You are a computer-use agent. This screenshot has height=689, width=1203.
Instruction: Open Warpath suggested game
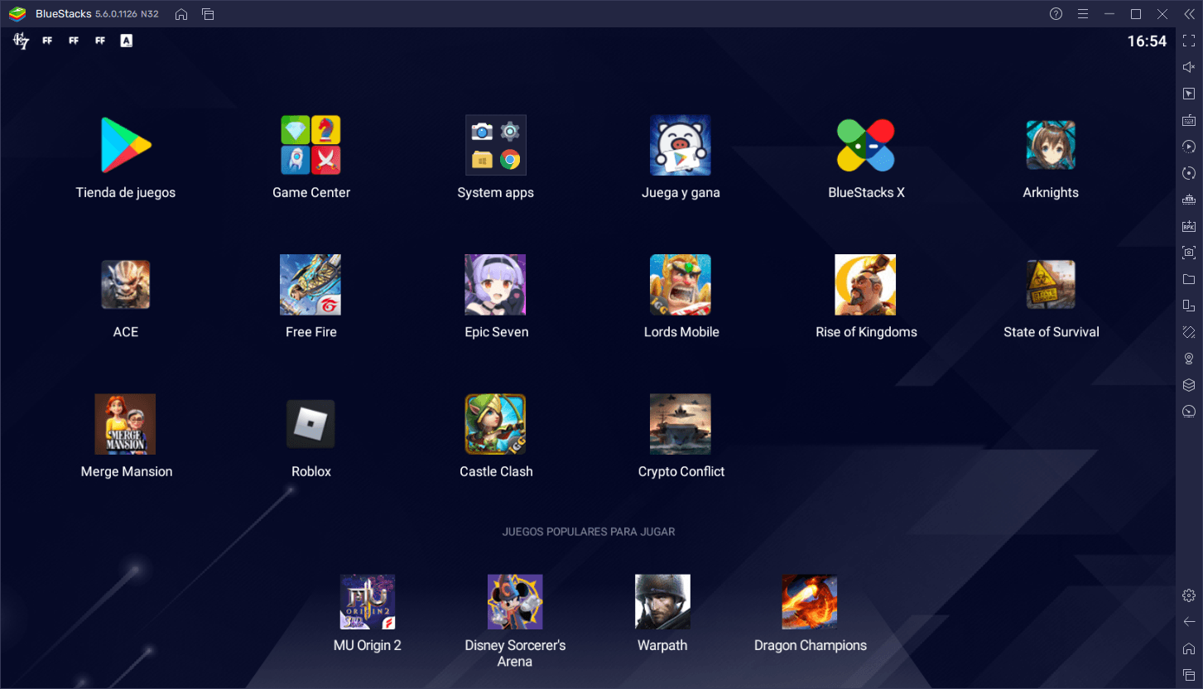662,602
